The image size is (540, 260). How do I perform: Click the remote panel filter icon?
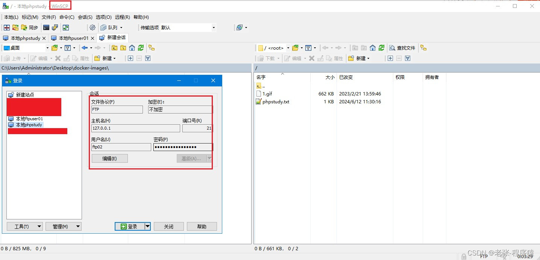(308, 48)
